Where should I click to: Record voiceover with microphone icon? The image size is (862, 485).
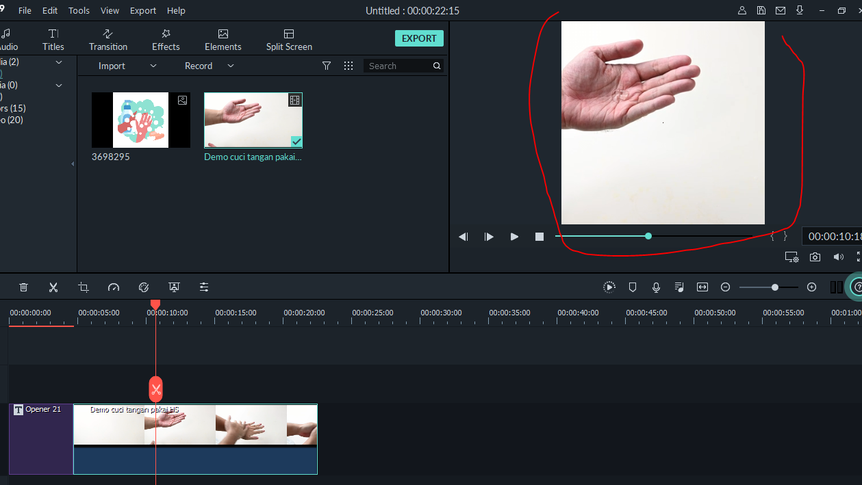(x=656, y=287)
